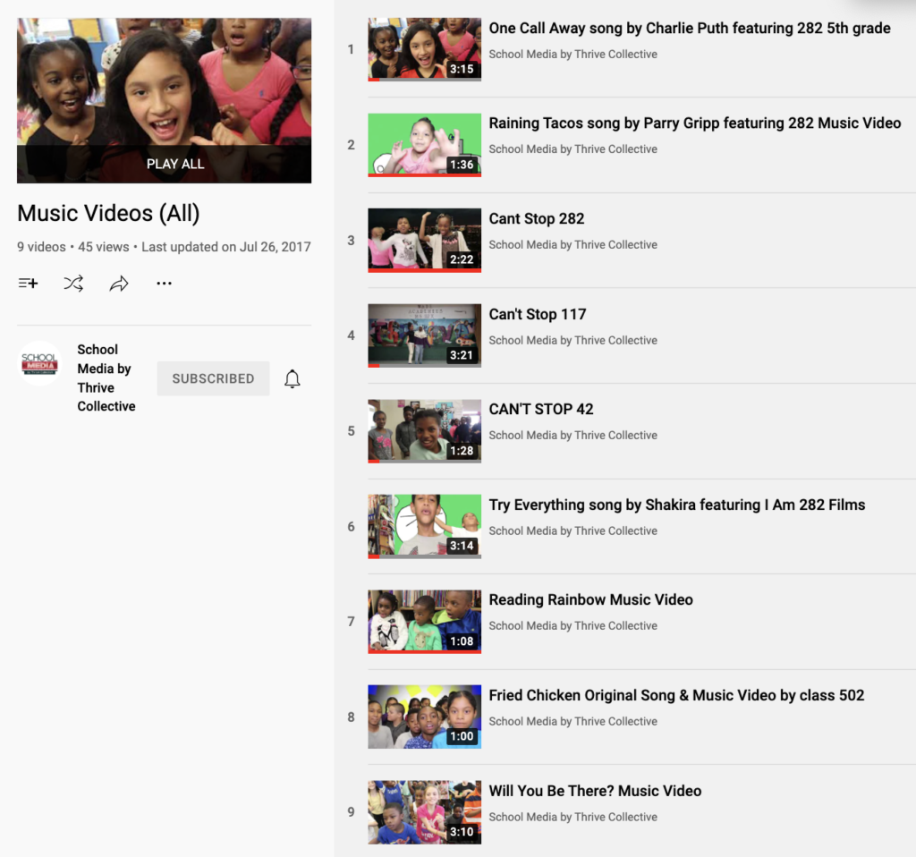Select the 'CAN'T STOP 42' title
This screenshot has width=916, height=857.
541,409
